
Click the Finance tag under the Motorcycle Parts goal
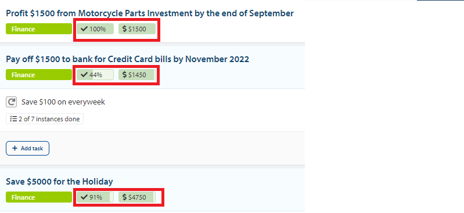(x=39, y=29)
